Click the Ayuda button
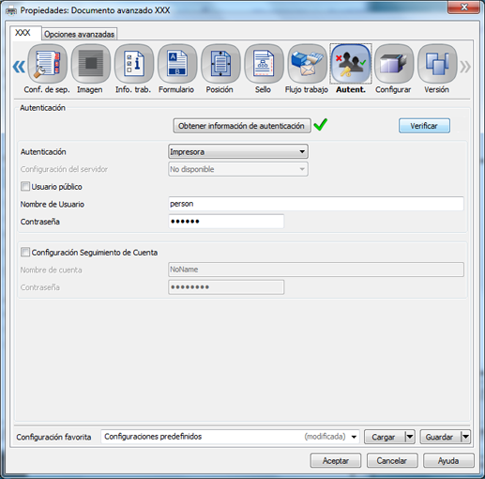 [x=448, y=460]
